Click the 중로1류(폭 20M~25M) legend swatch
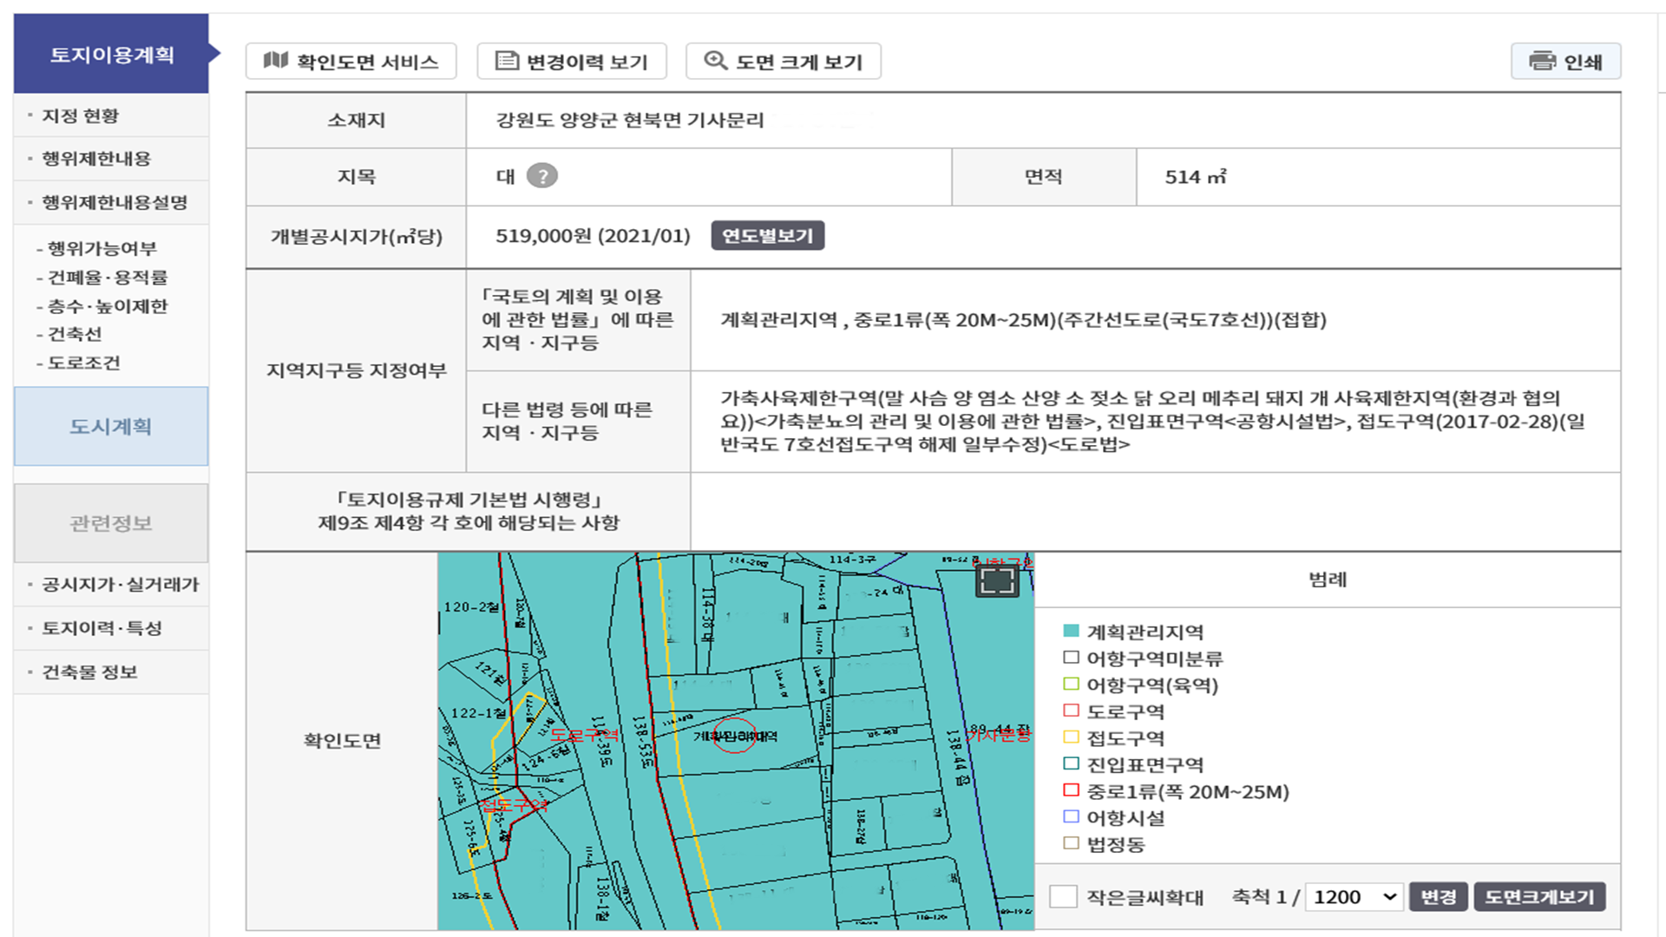Viewport: 1666px width, 937px height. pyautogui.click(x=1071, y=790)
